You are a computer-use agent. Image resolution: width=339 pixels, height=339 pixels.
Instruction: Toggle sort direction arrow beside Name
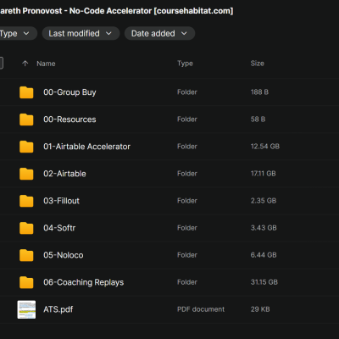(x=25, y=64)
